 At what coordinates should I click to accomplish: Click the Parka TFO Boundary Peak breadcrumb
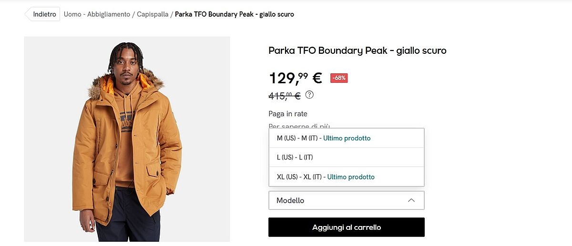coord(234,14)
